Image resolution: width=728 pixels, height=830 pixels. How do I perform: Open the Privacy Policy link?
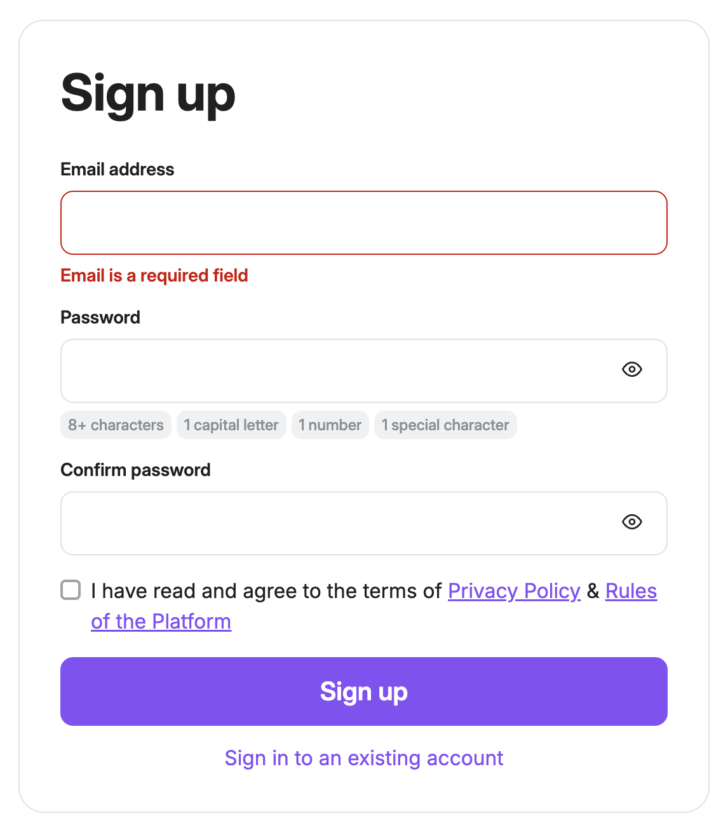pos(514,591)
